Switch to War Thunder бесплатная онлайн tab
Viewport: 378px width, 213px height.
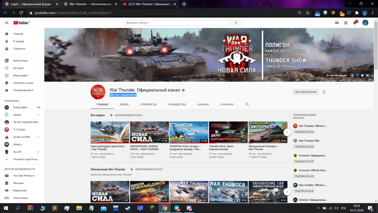click(90, 4)
